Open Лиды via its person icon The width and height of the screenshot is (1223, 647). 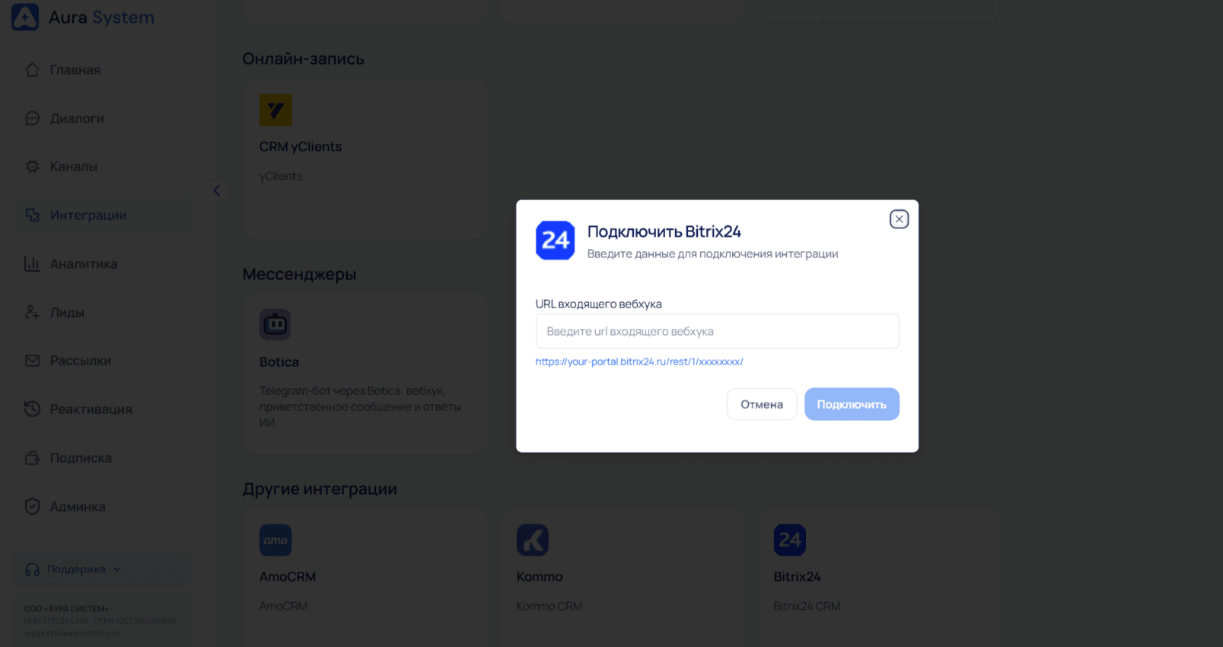tap(32, 312)
